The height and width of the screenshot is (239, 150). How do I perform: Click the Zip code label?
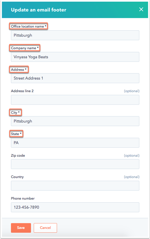click(18, 156)
